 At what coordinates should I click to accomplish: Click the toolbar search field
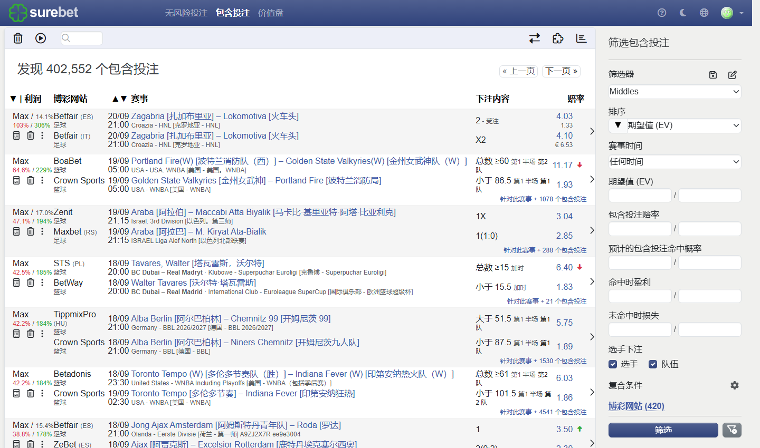pos(81,38)
